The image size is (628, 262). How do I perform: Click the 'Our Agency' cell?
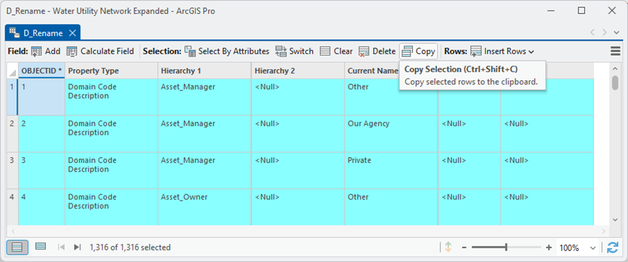click(x=391, y=134)
